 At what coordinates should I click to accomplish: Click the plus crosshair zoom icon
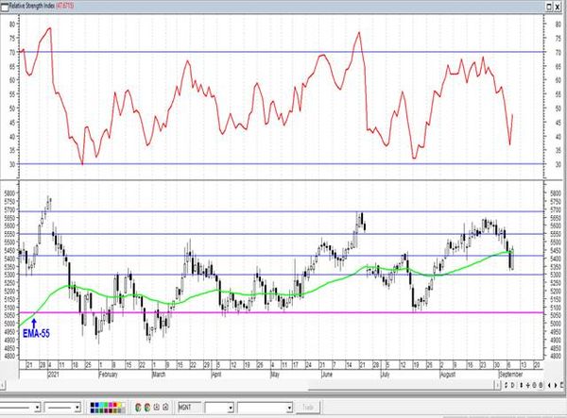point(528,385)
